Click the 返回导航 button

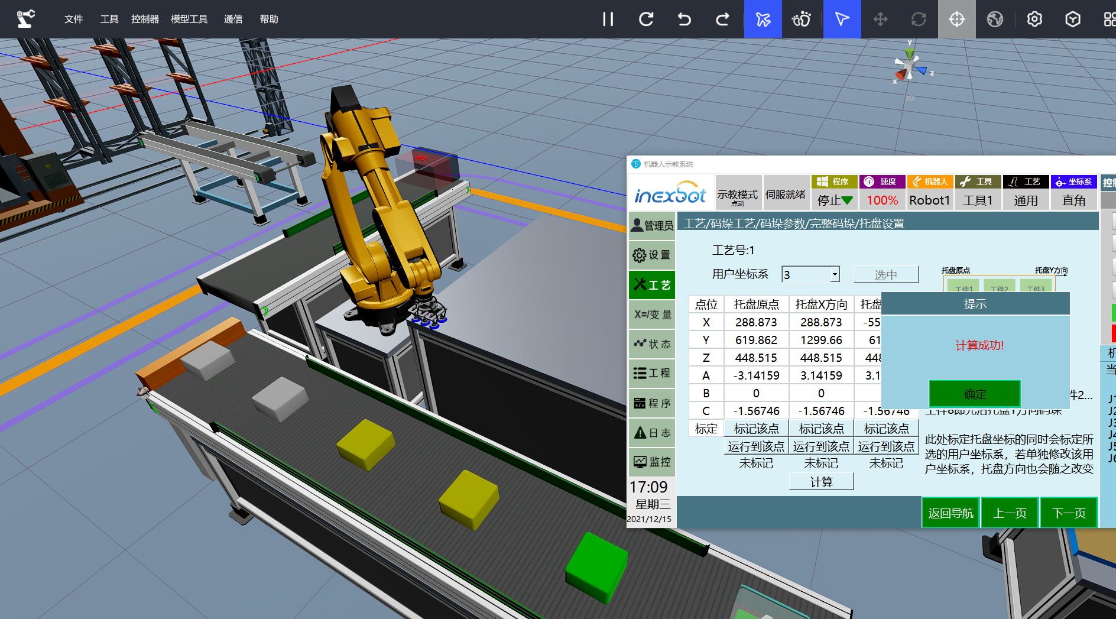[x=951, y=513]
